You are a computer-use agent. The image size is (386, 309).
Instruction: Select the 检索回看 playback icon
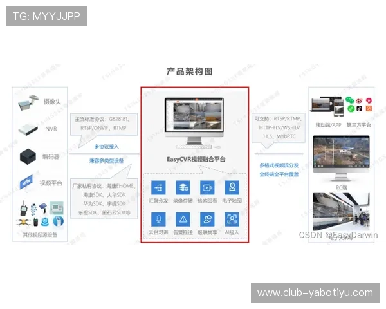207,187
